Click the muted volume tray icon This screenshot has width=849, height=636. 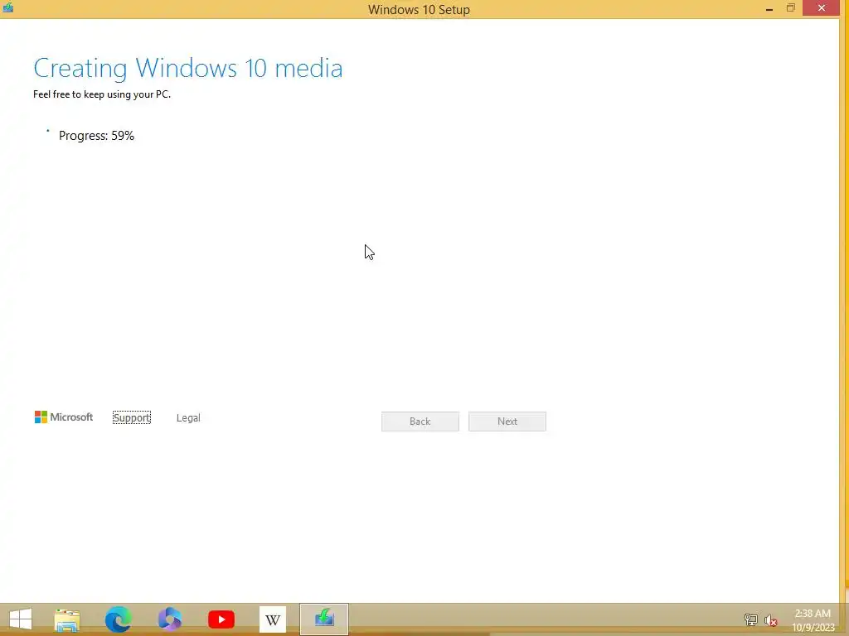pos(770,620)
